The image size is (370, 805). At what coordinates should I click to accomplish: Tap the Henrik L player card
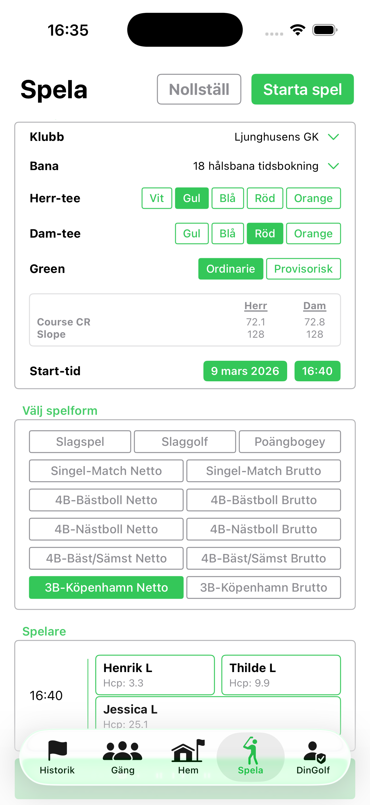point(155,675)
